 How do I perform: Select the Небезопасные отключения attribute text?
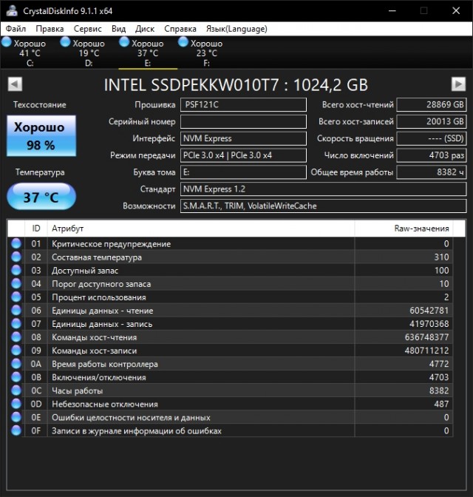[105, 404]
